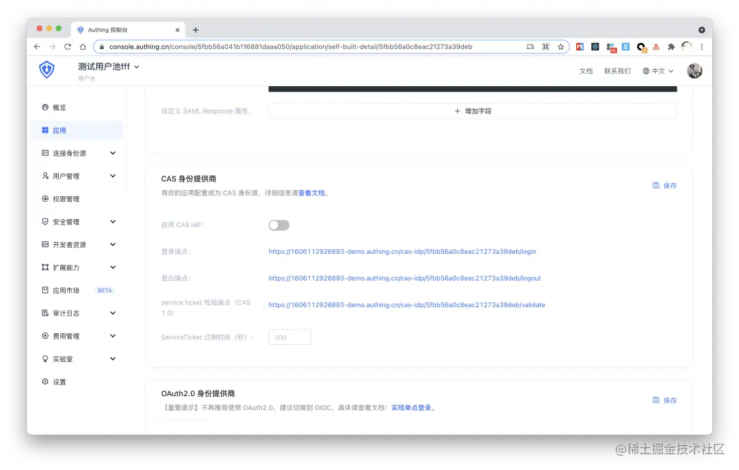Open 文档 in the top bar
The height and width of the screenshot is (470, 739).
pos(586,71)
